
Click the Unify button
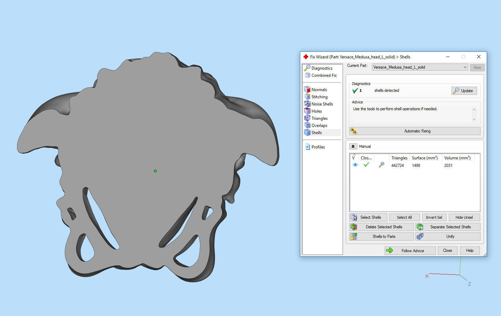pos(448,236)
